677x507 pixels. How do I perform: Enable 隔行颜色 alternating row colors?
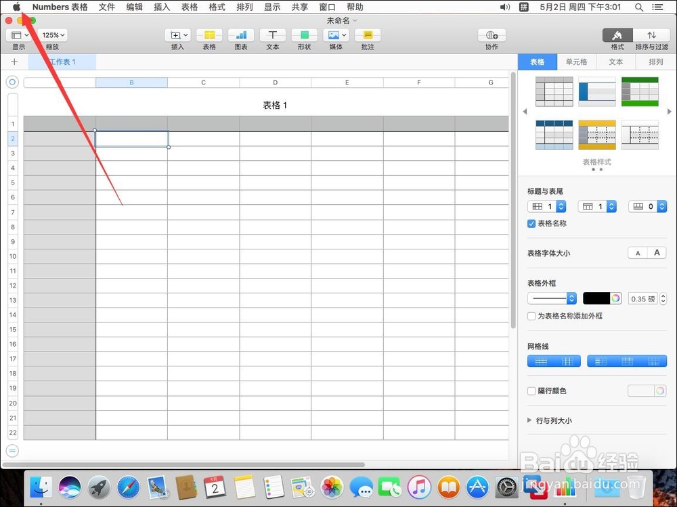[531, 391]
